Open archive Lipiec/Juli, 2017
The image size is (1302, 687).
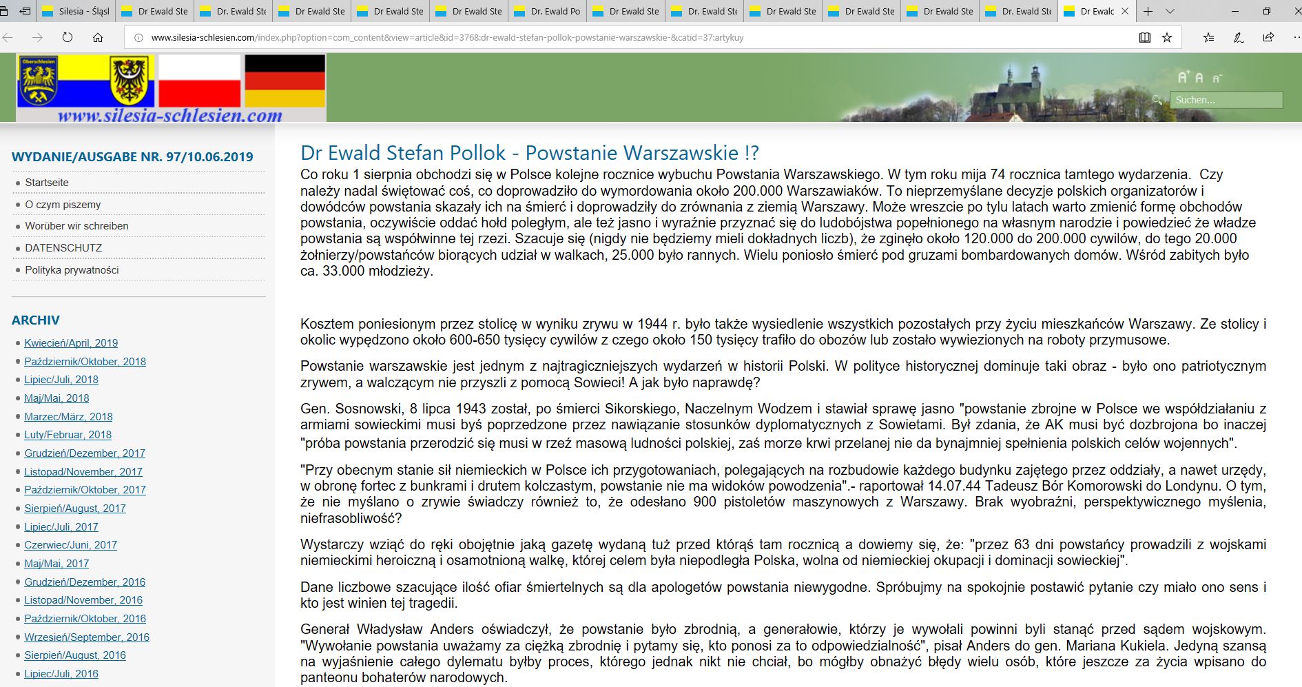point(61,527)
